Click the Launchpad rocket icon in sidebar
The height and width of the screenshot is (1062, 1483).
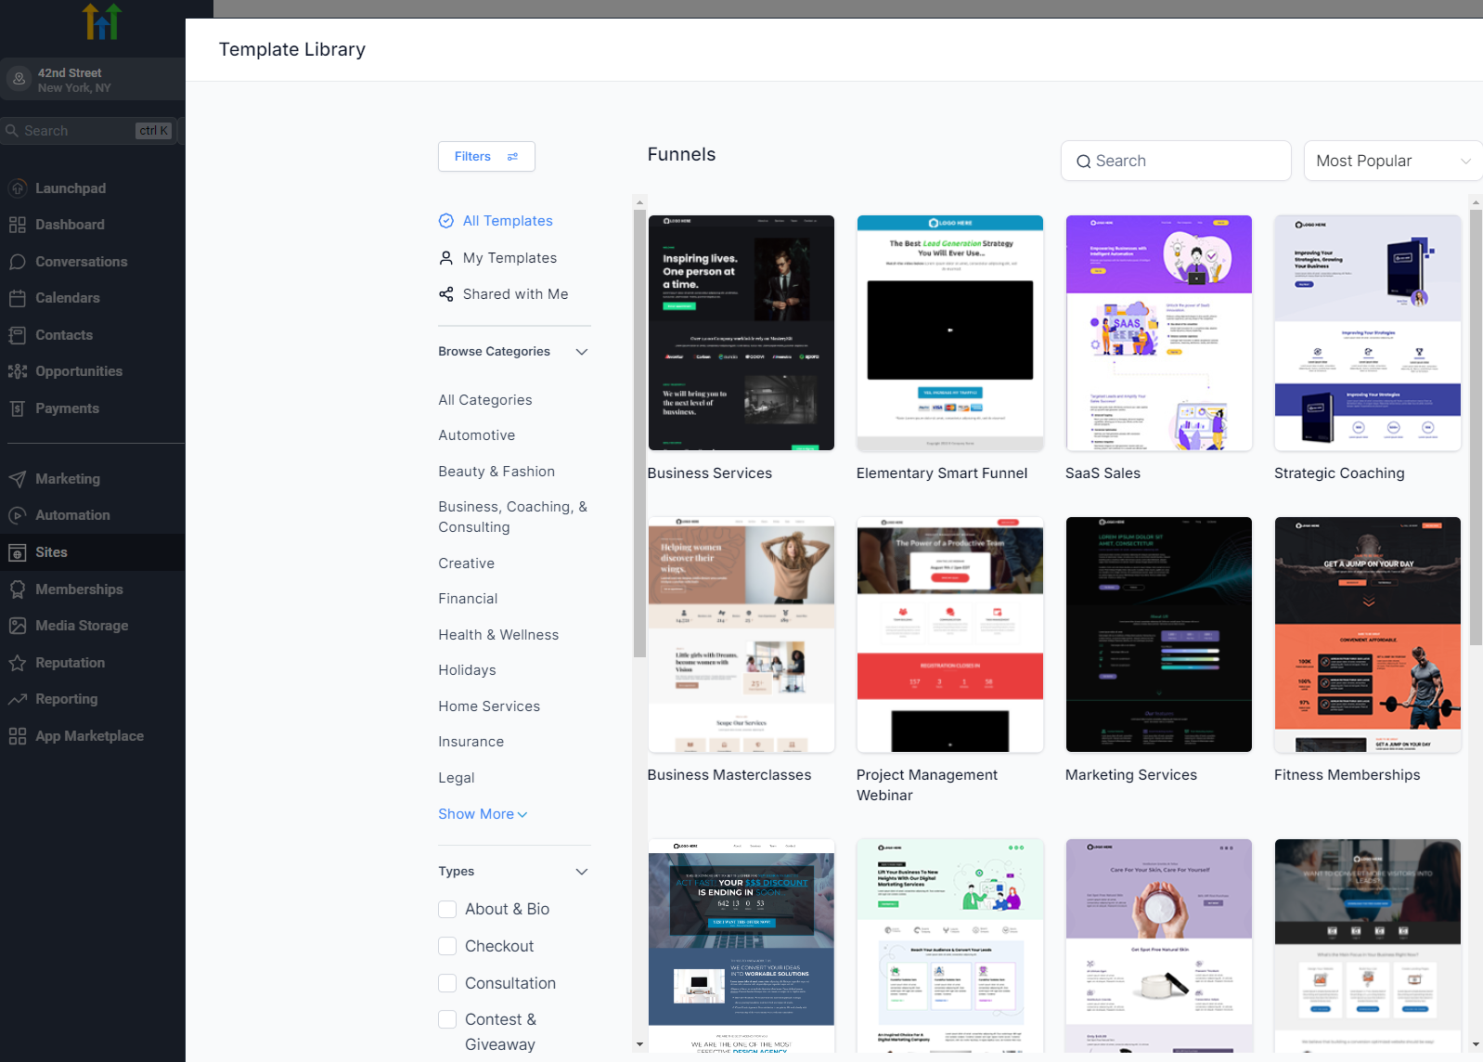click(18, 188)
